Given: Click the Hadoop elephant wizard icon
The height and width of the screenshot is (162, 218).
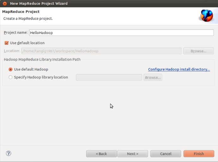Looking at the screenshot, I should tap(207, 15).
